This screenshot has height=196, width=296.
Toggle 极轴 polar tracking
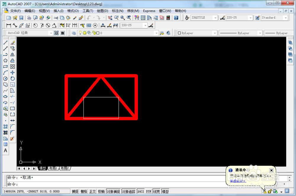[101, 192]
